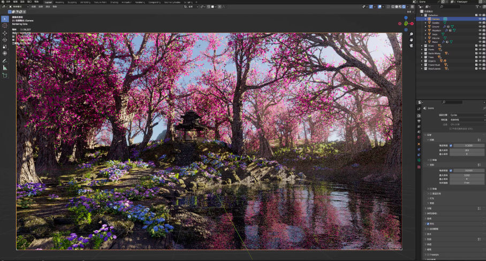Open the render engine dropdown showing Cycles
The width and height of the screenshot is (486, 261).
[466, 114]
